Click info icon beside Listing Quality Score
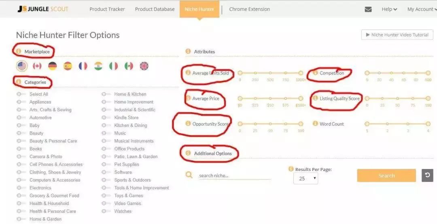Image resolution: width=437 pixels, height=224 pixels. 315,98
